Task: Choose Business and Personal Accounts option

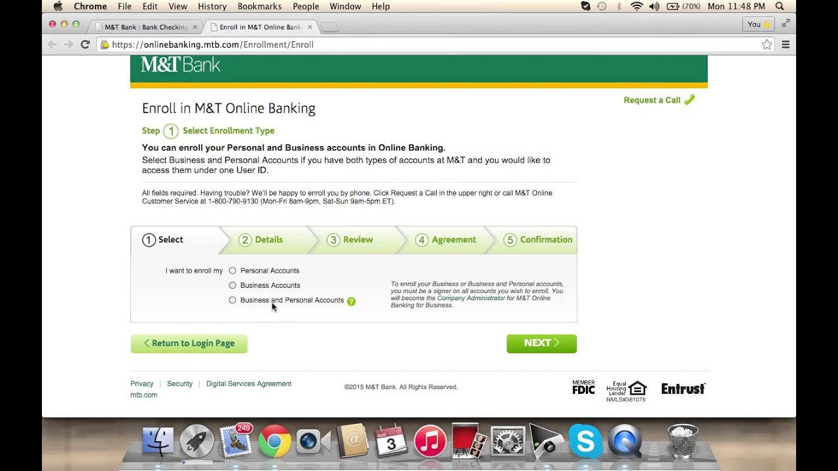Action: (x=232, y=300)
